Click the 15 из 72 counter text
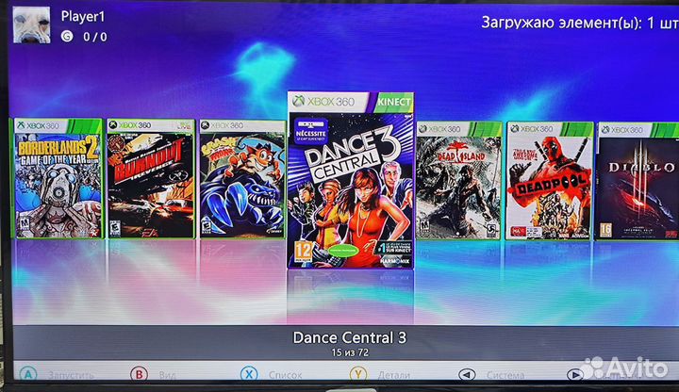679x392 pixels. (350, 352)
